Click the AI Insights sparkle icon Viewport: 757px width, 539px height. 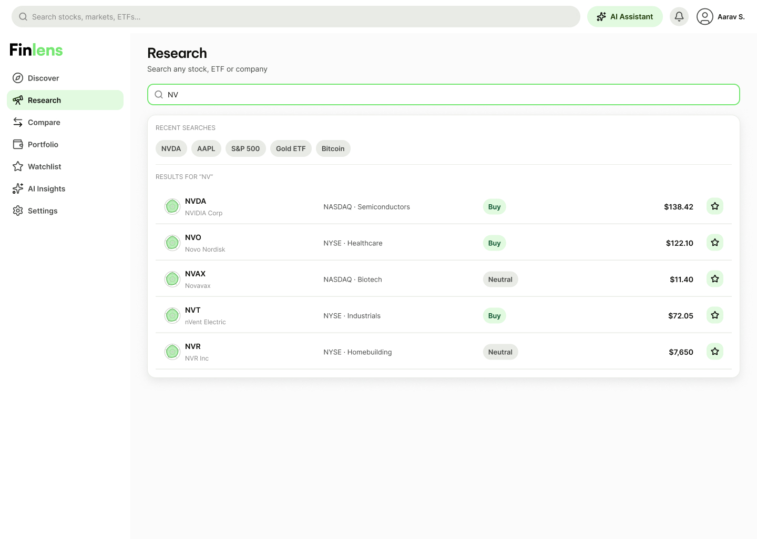pos(18,188)
